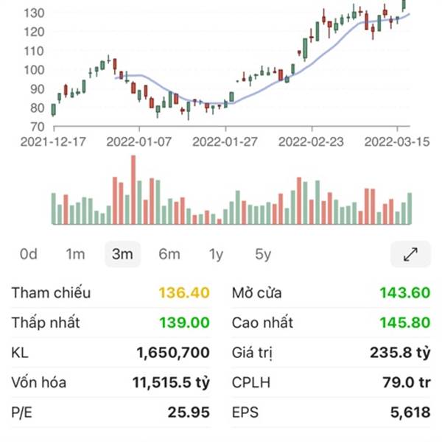The image size is (442, 442).
Task: Click the 130 price axis label
Action: coord(34,13)
